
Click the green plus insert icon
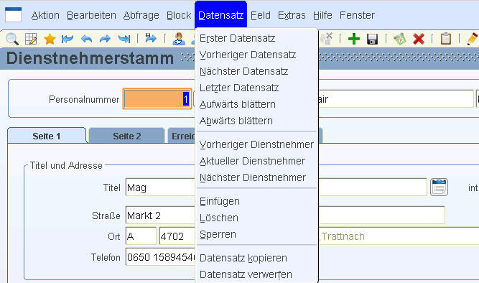tap(354, 39)
